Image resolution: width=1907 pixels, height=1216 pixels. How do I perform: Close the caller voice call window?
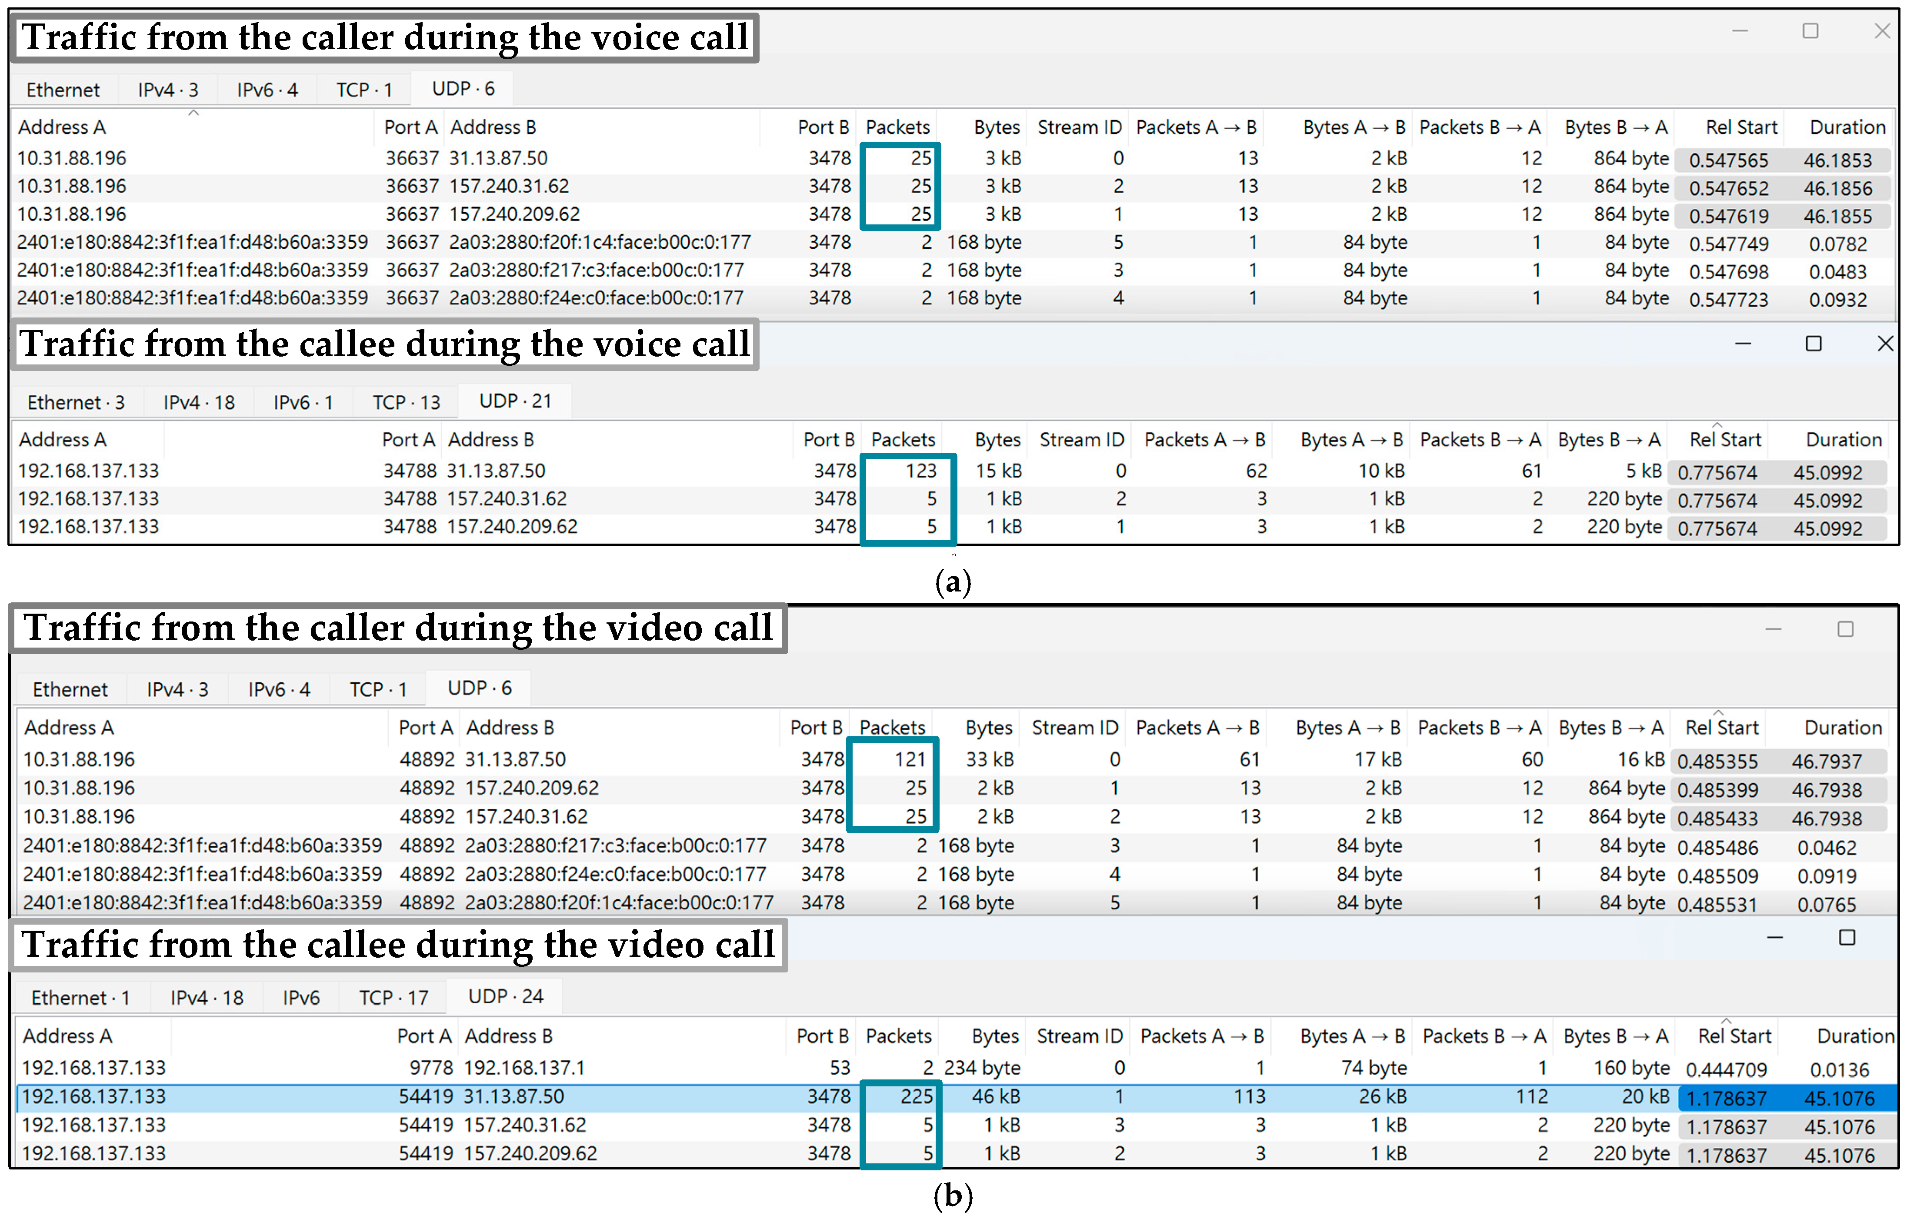click(1882, 31)
